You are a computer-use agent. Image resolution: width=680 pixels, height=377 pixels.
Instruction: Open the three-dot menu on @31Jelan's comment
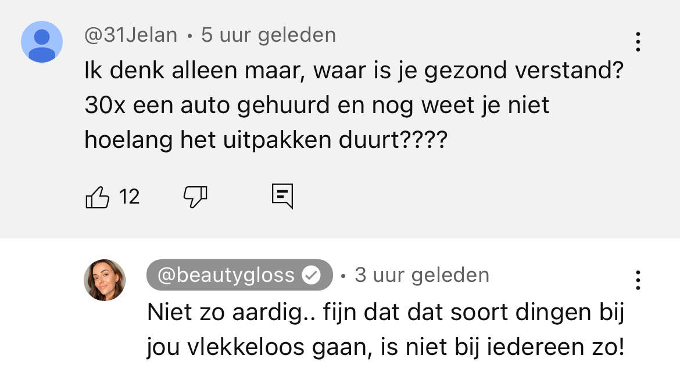[638, 42]
